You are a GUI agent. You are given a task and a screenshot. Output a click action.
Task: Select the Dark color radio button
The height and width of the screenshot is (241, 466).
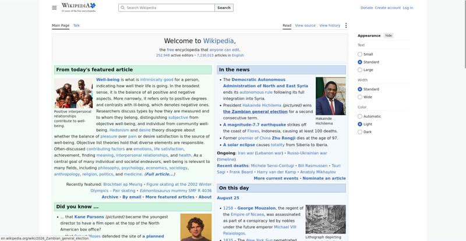tap(360, 132)
